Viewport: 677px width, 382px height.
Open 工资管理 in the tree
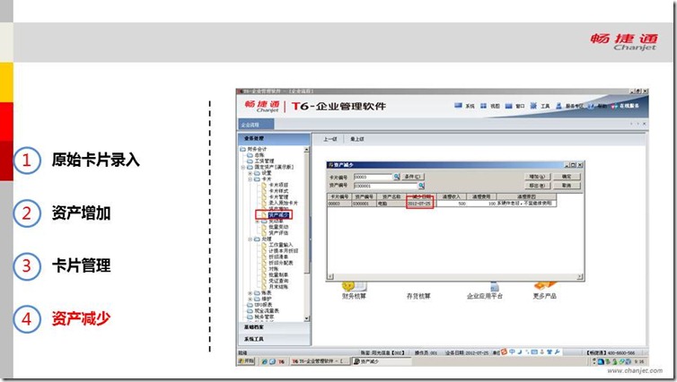point(260,161)
